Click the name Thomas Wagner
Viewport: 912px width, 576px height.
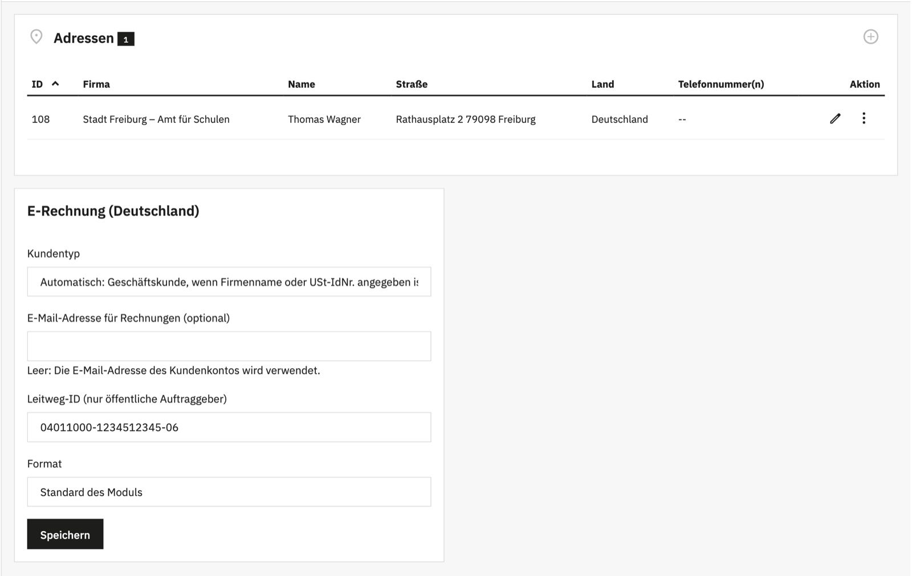pyautogui.click(x=324, y=119)
